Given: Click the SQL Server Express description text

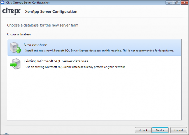Looking at the screenshot, I should click(100, 51).
